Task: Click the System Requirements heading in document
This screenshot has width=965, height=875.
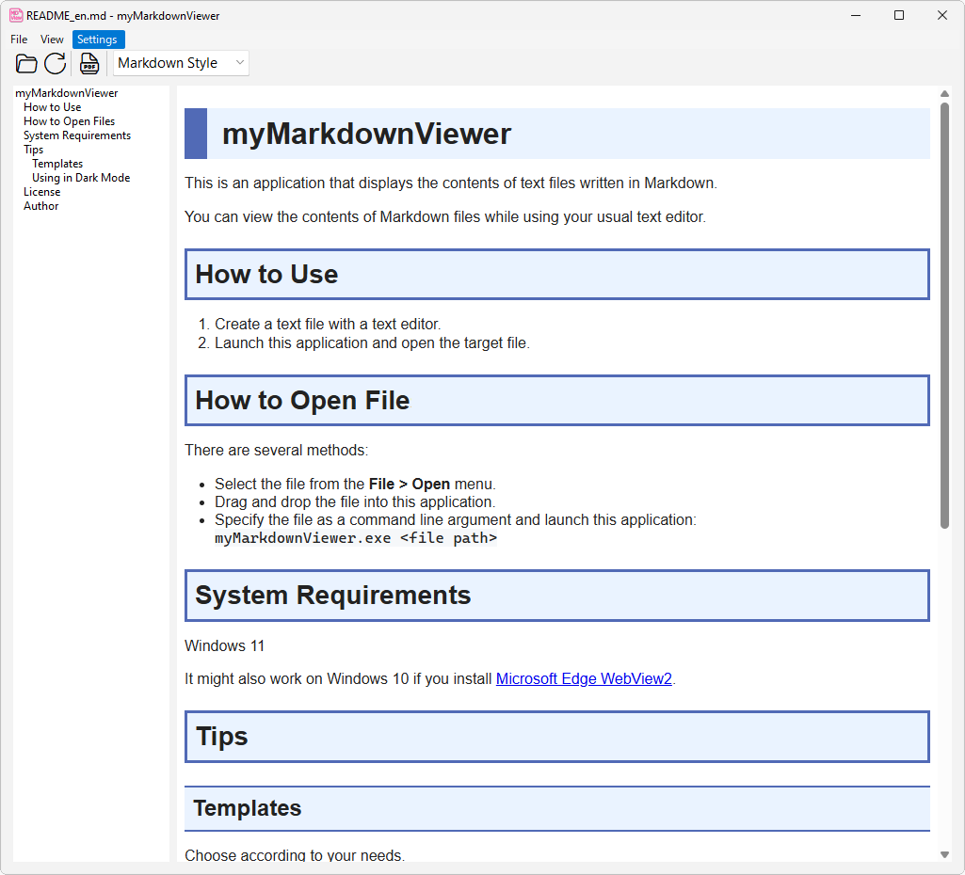Action: (x=557, y=596)
